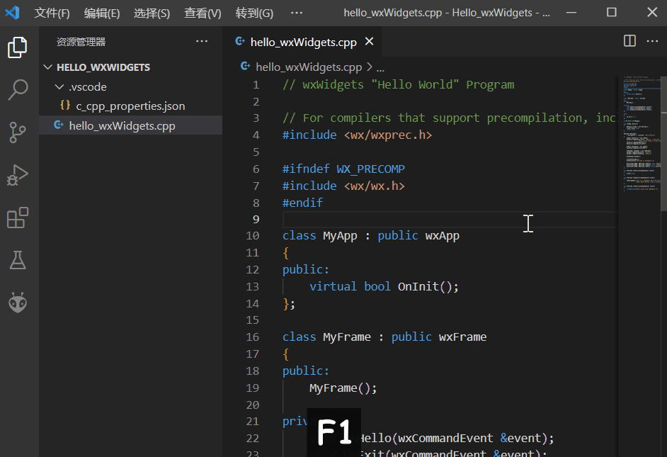Open the Extensions marketplace icon

click(x=17, y=218)
